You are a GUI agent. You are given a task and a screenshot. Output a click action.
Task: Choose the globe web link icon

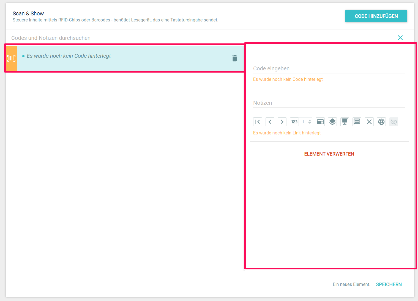tap(381, 122)
